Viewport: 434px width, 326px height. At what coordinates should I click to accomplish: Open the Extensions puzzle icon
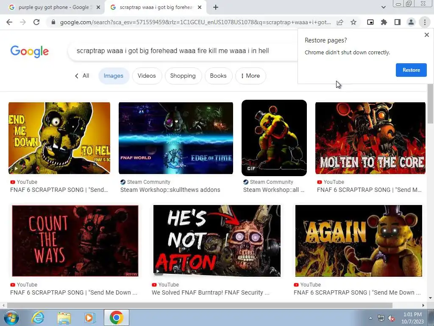click(384, 22)
